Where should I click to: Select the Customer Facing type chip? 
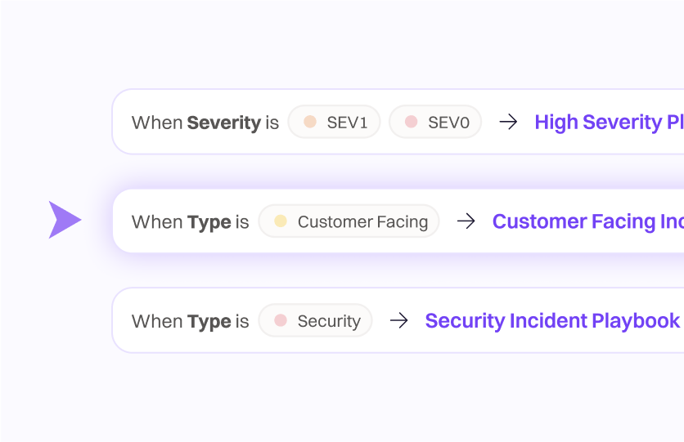(x=349, y=221)
